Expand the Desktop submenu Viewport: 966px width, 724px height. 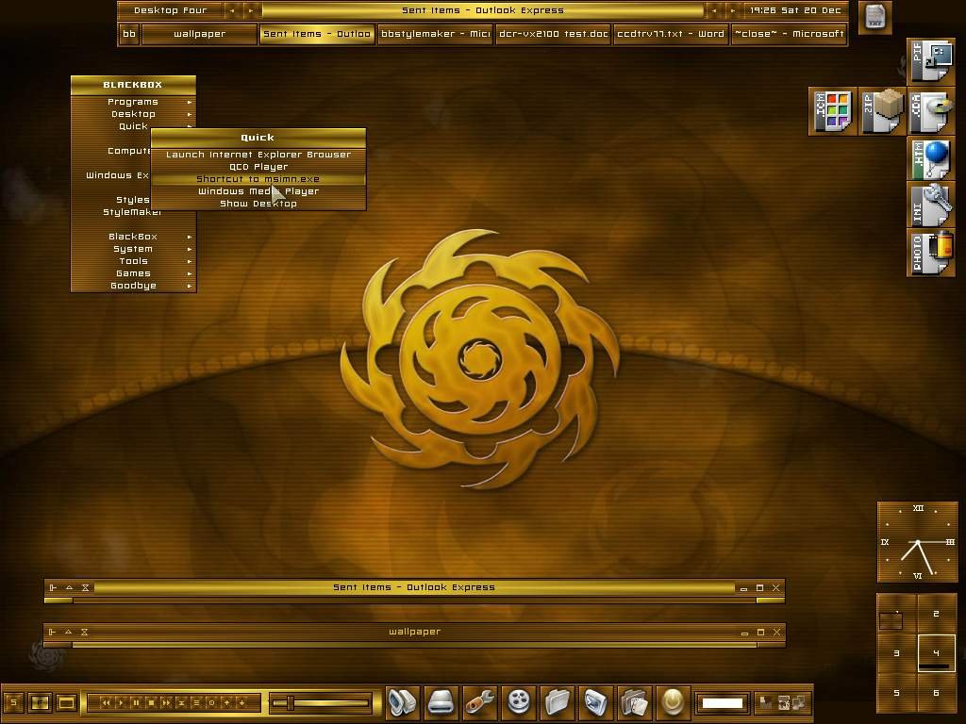pos(134,114)
